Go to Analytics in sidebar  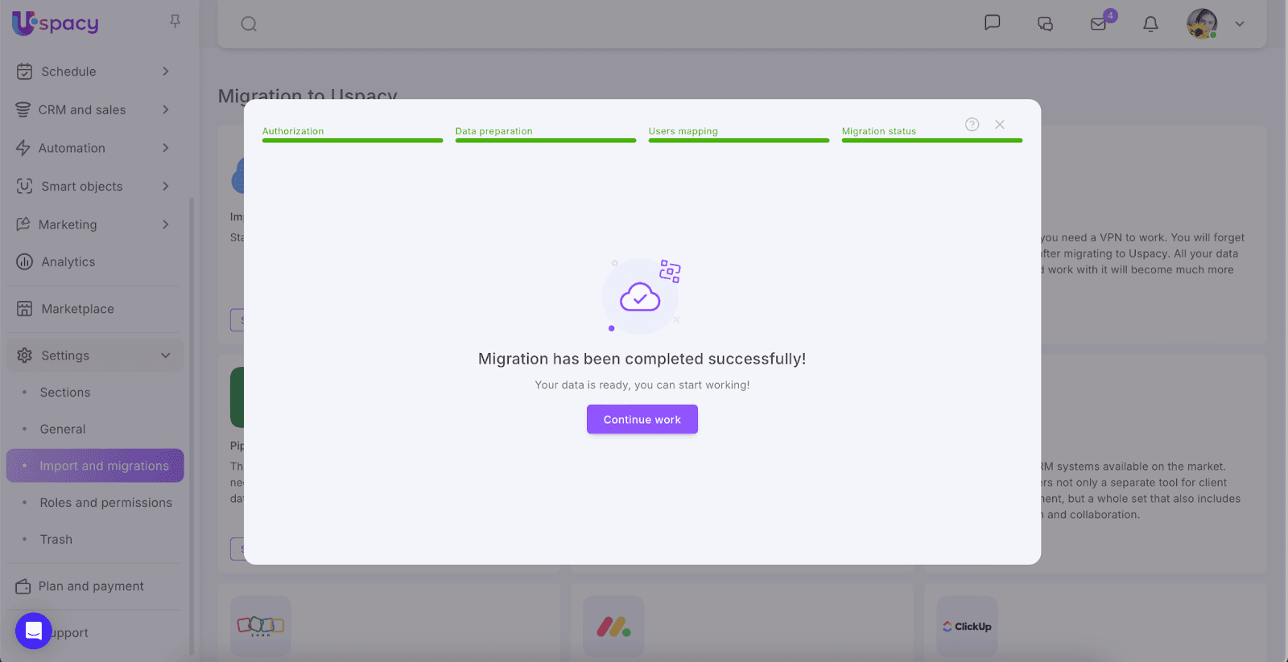68,262
